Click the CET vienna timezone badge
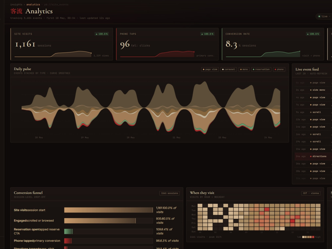The width and height of the screenshot is (332, 249). (x=311, y=193)
